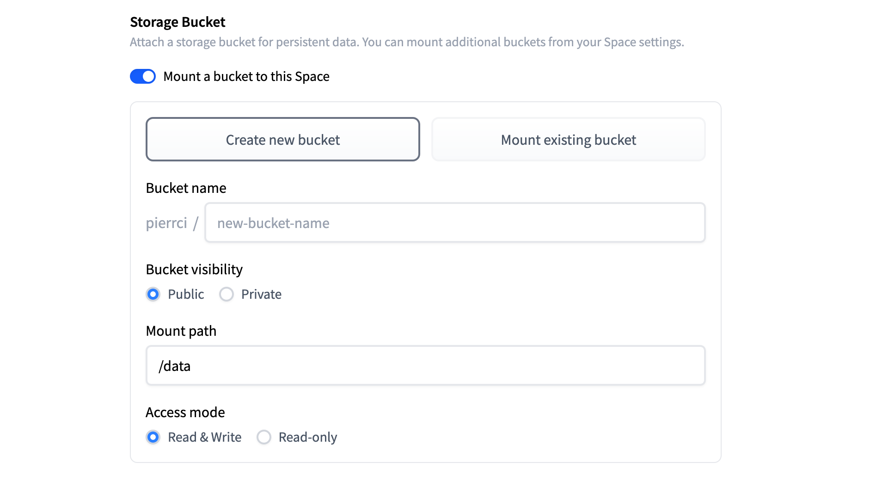Click the Mount path field label
The height and width of the screenshot is (481, 870).
[181, 331]
